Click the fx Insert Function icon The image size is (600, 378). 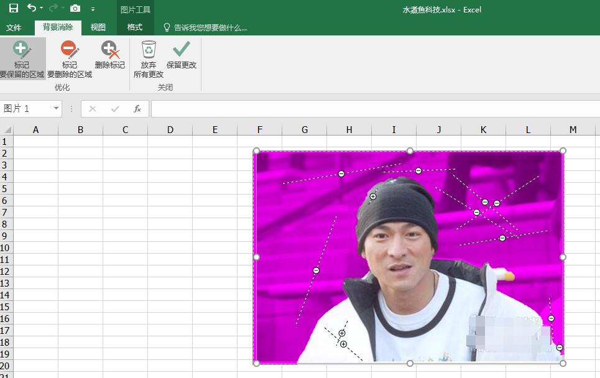pos(137,108)
